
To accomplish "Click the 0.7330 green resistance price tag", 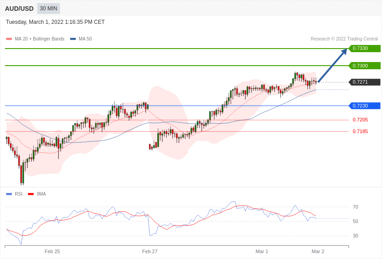I will pyautogui.click(x=364, y=49).
